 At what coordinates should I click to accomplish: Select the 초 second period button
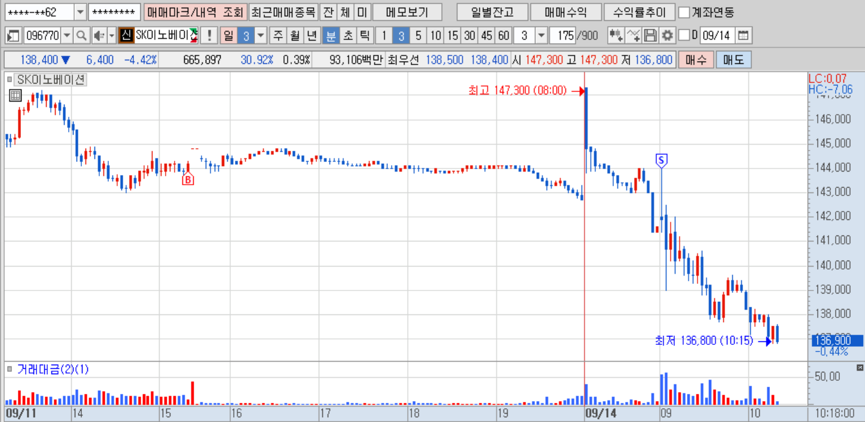point(347,36)
